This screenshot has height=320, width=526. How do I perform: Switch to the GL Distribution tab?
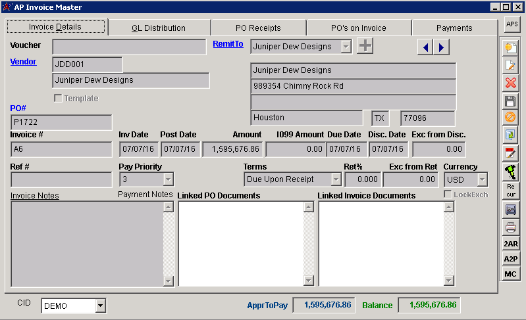[x=159, y=28]
